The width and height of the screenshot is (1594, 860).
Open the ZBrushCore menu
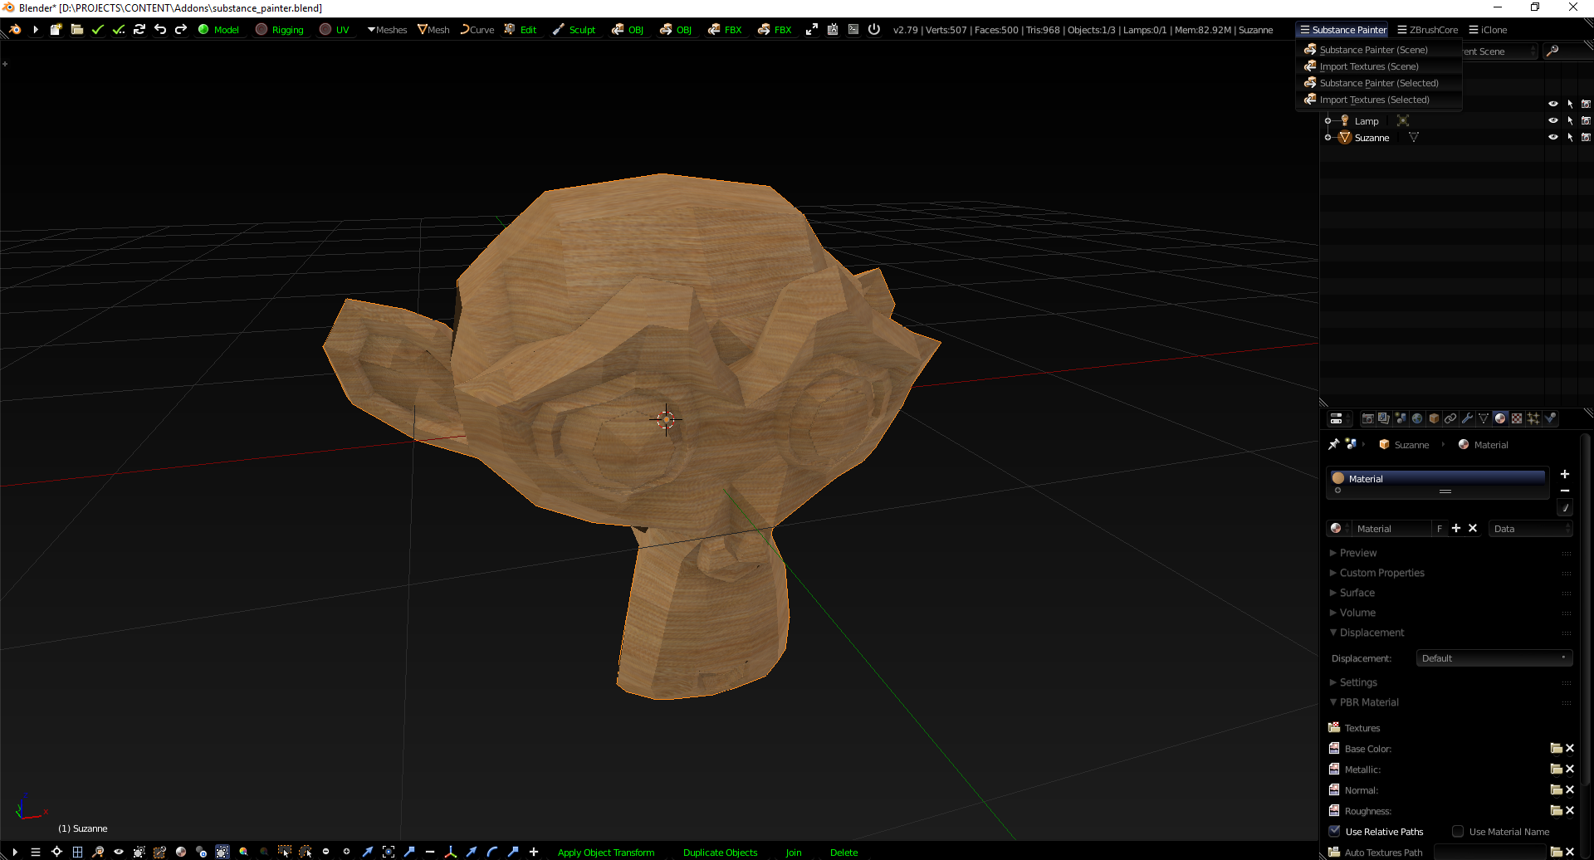pyautogui.click(x=1427, y=29)
